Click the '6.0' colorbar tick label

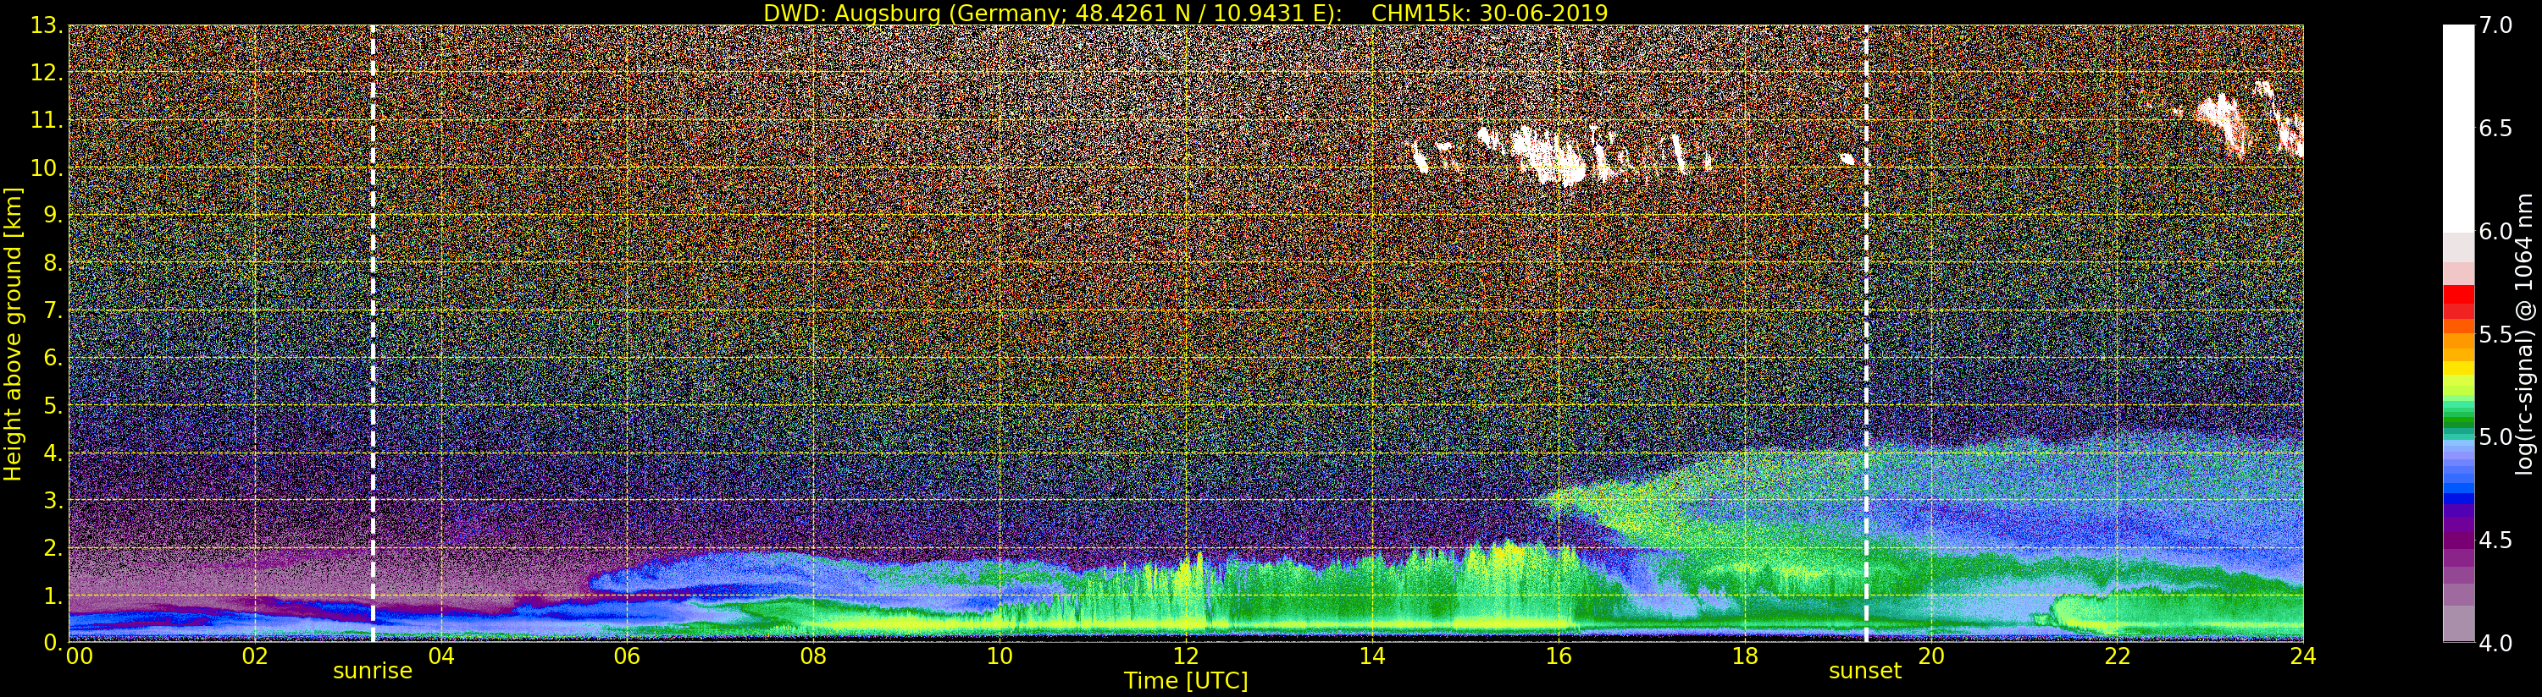pyautogui.click(x=2495, y=232)
